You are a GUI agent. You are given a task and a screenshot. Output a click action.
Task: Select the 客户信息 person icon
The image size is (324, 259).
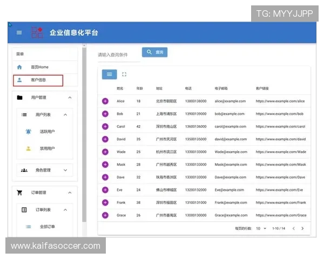click(19, 80)
